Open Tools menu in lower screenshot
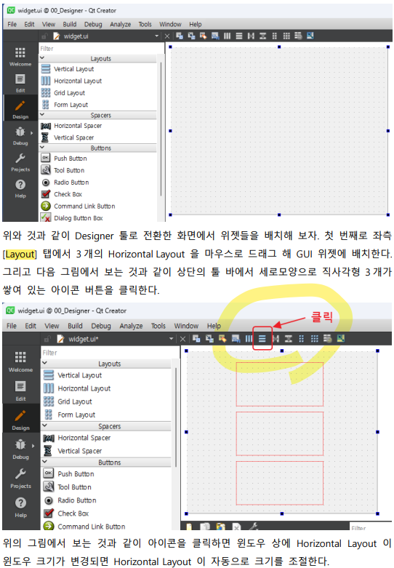The image size is (394, 568). click(x=158, y=326)
